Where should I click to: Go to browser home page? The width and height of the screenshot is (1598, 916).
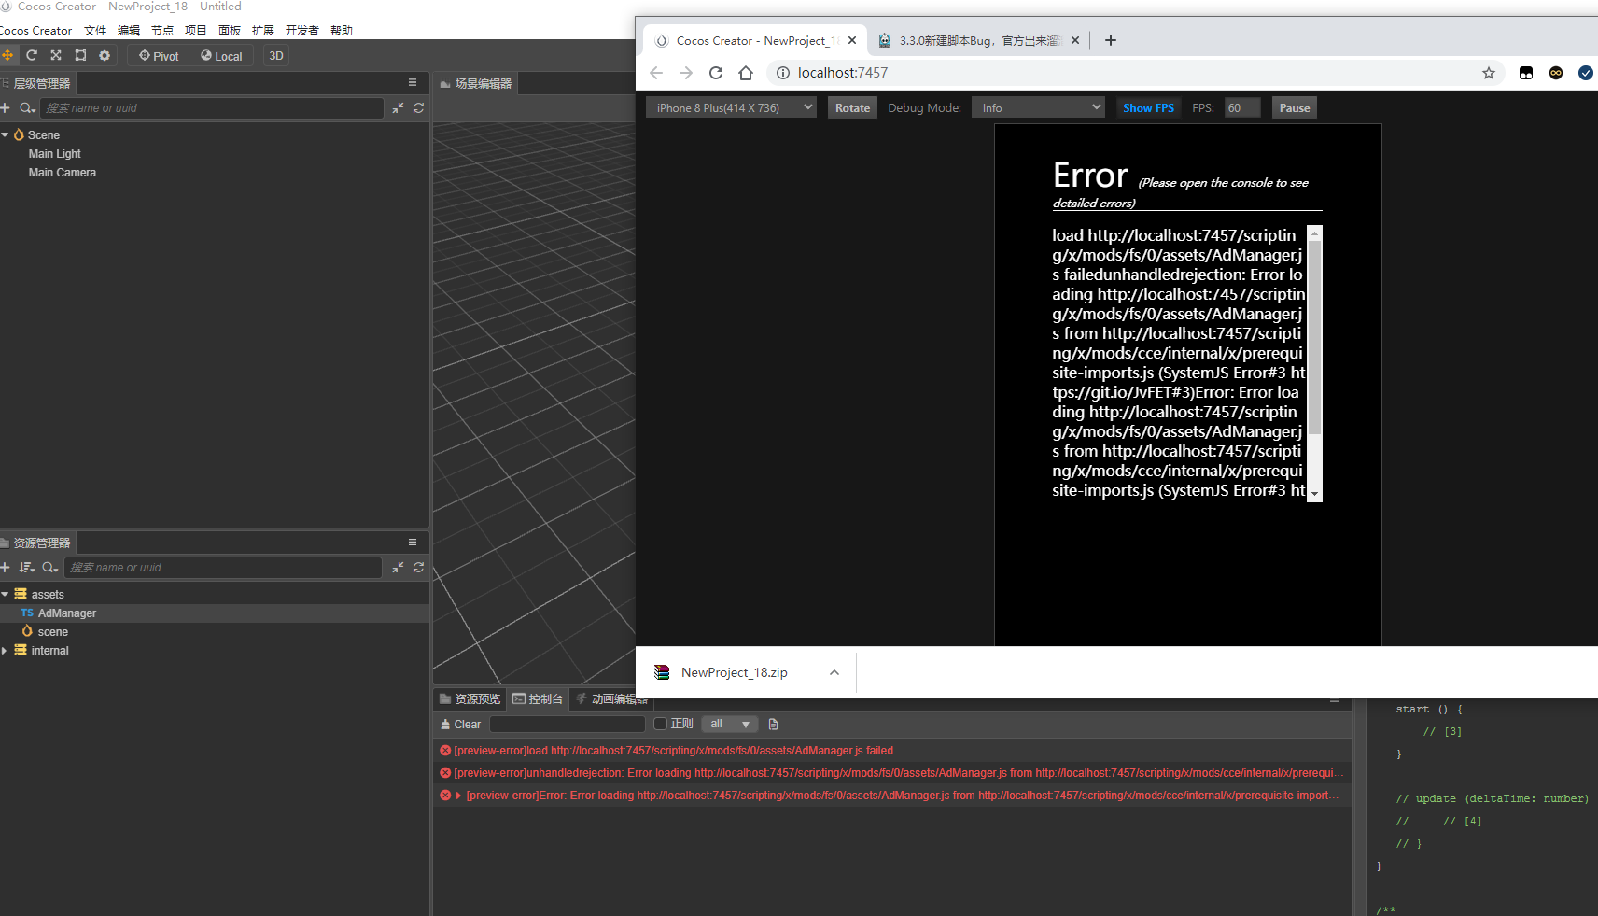(746, 73)
